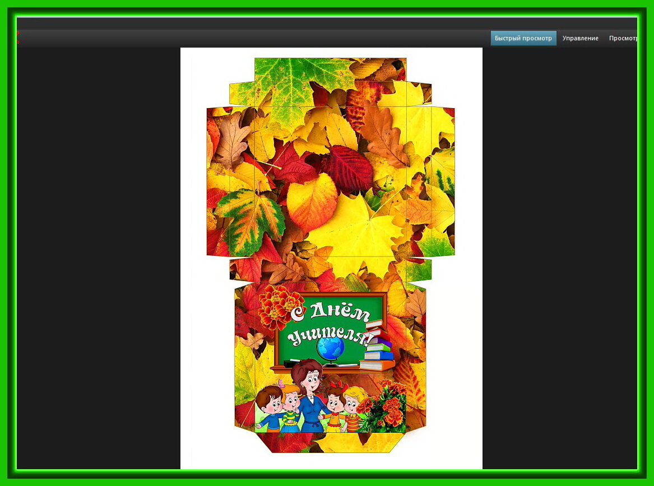Switch to the Управление tab
This screenshot has width=654, height=486.
click(x=580, y=38)
